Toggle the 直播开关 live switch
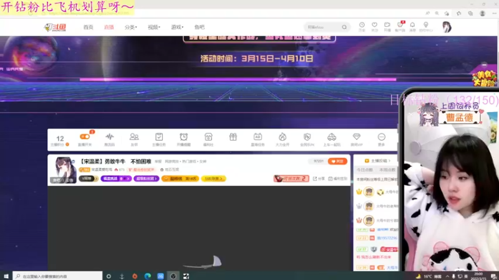This screenshot has height=280, width=499. click(x=85, y=137)
